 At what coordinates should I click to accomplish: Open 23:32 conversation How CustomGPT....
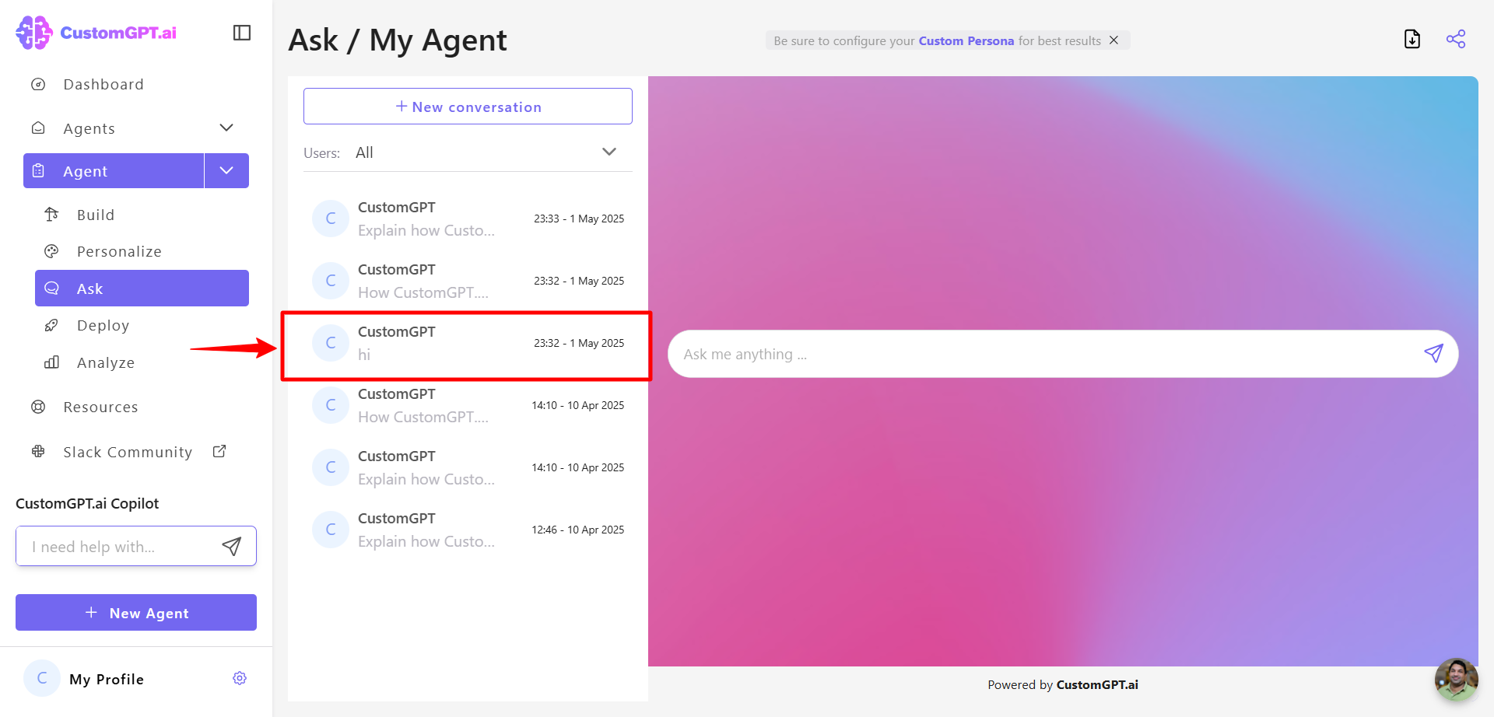click(468, 281)
